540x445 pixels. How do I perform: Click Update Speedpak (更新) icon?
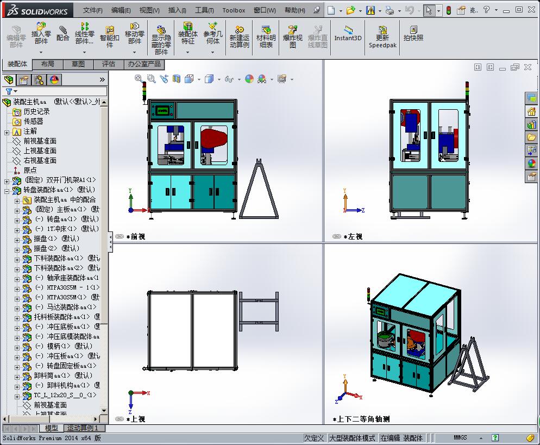tap(382, 36)
